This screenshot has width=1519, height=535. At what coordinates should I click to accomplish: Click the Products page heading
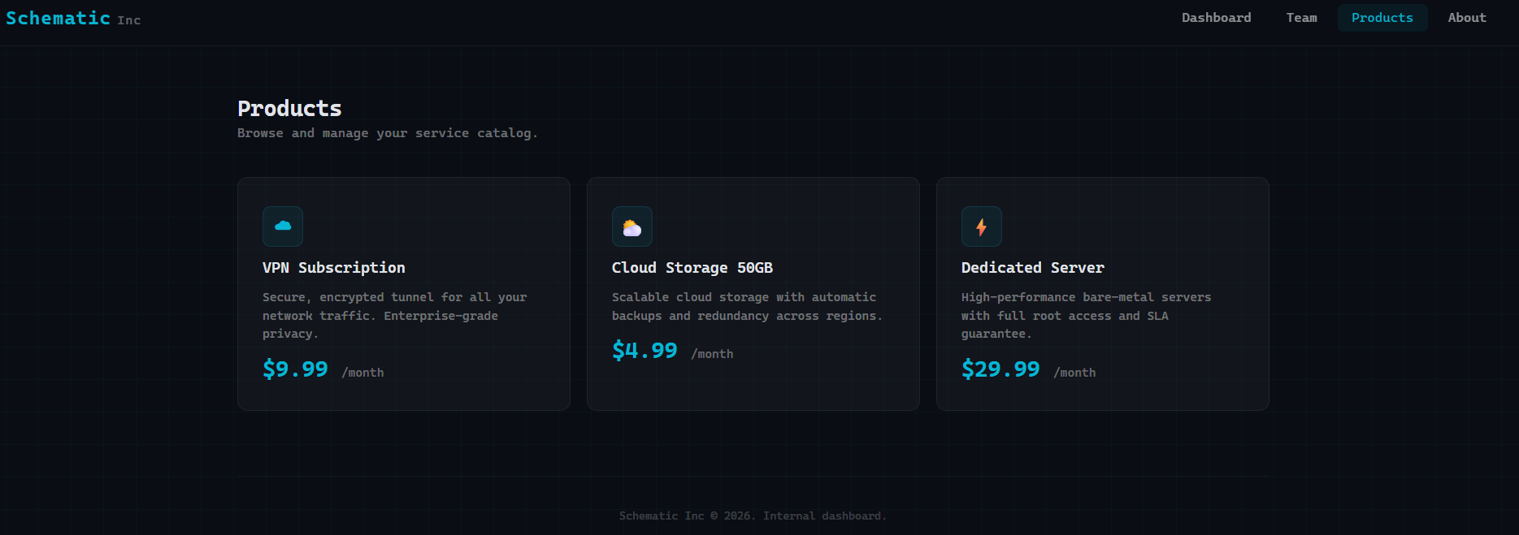(x=289, y=109)
